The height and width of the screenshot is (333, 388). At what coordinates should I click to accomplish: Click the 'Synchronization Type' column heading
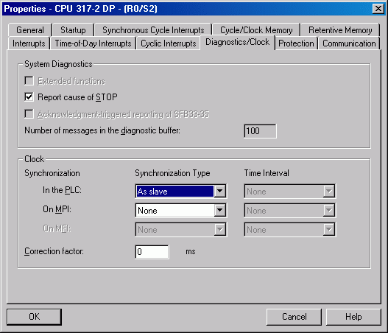(x=172, y=173)
